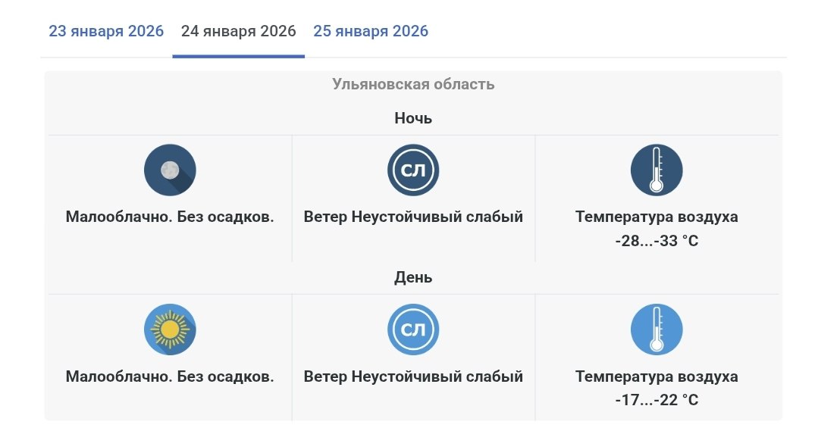The height and width of the screenshot is (431, 818).
Task: Select the 24 января 2026 tab
Action: [238, 32]
